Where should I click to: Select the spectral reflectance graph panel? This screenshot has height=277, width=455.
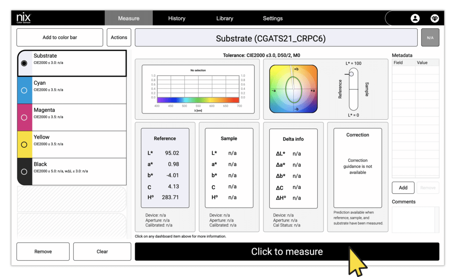click(198, 89)
